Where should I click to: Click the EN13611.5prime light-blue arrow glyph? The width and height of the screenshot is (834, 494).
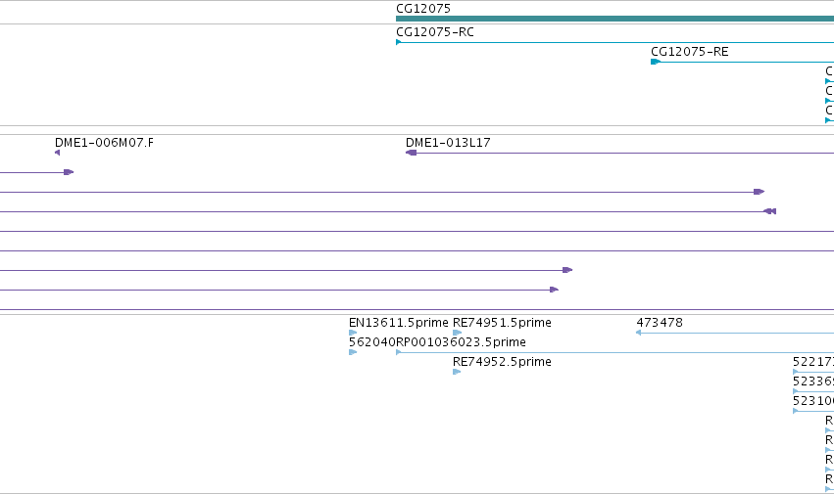point(353,333)
